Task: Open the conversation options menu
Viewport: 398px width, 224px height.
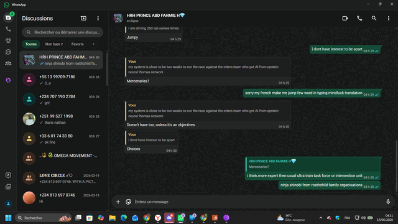Action: 388,18
